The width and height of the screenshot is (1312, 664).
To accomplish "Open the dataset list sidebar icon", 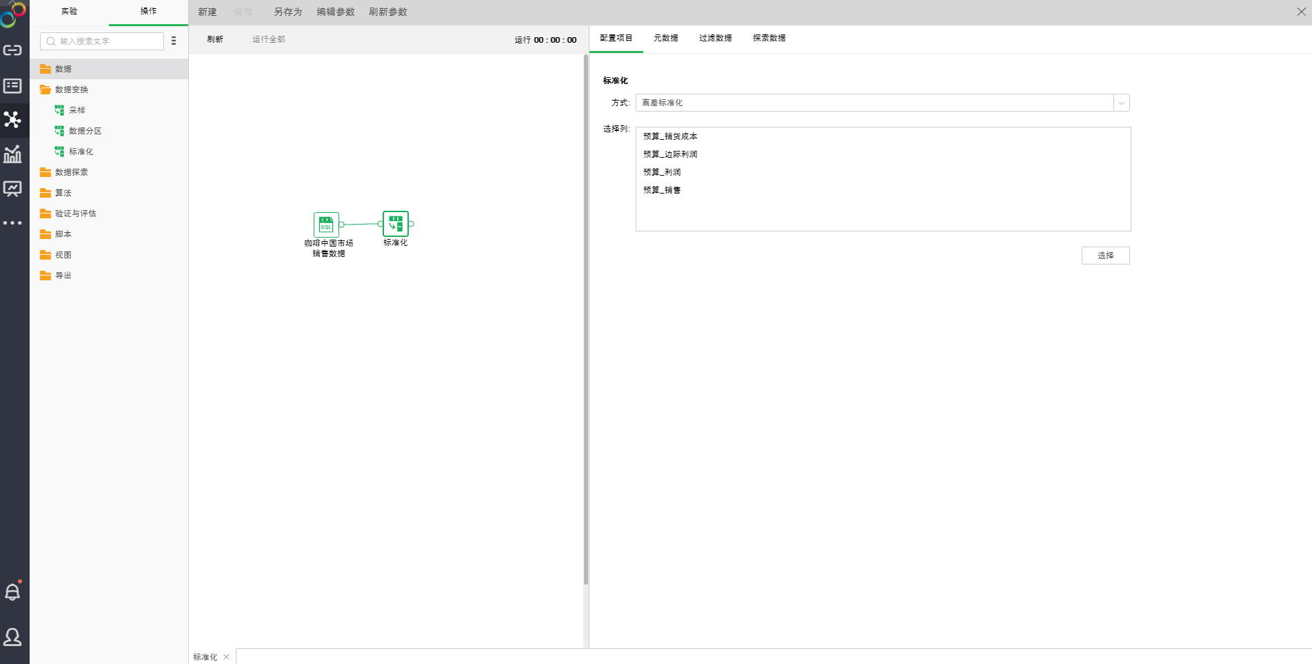I will (x=12, y=86).
